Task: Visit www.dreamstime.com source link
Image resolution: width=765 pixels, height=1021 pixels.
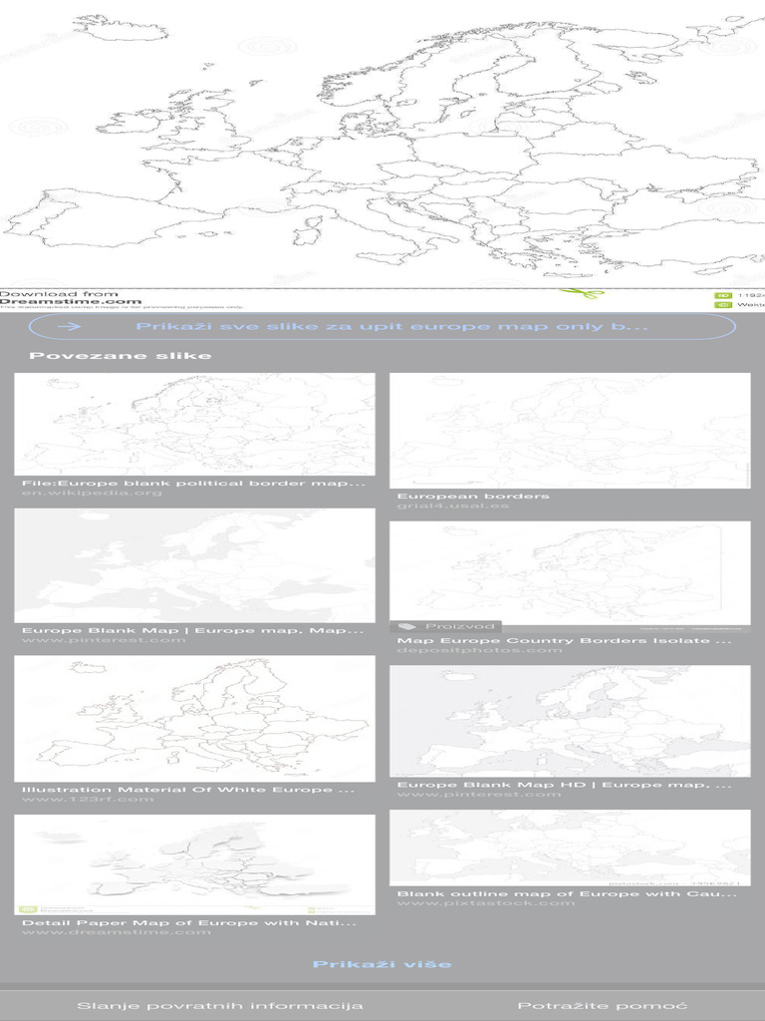Action: coord(117,932)
